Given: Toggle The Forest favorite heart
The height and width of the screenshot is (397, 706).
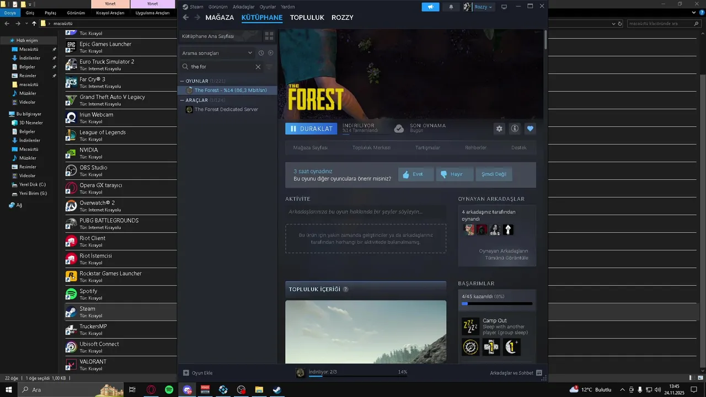Looking at the screenshot, I should pos(530,128).
